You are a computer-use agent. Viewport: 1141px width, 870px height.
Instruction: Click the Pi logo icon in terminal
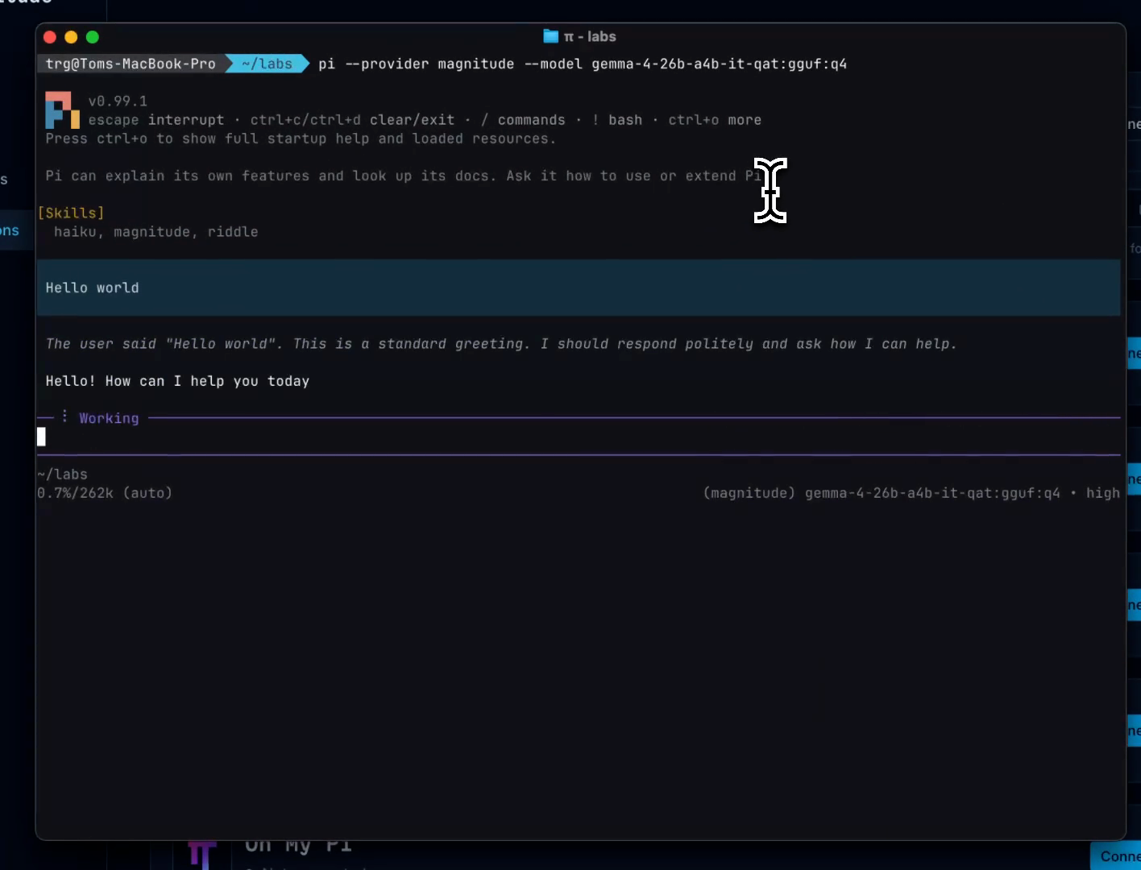[62, 110]
